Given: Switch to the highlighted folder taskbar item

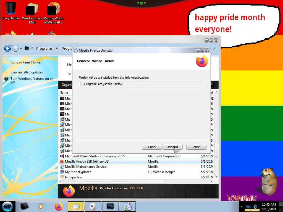Looking at the screenshot, I should [x=76, y=206].
